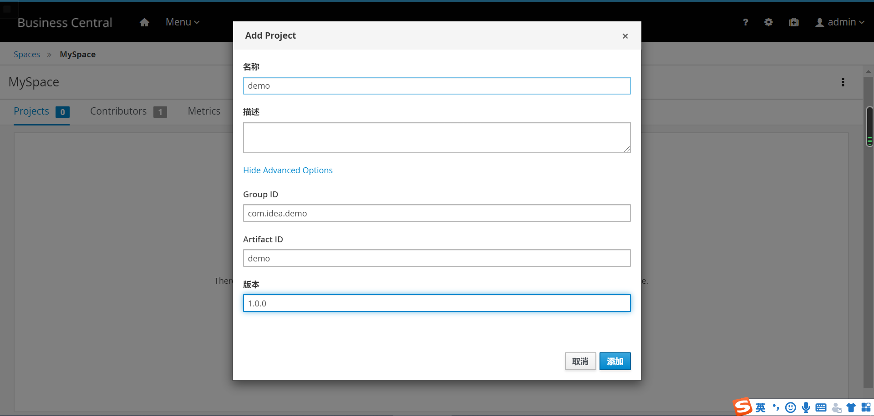Click the Group ID input field
Screen dimensions: 874x416
click(x=437, y=213)
